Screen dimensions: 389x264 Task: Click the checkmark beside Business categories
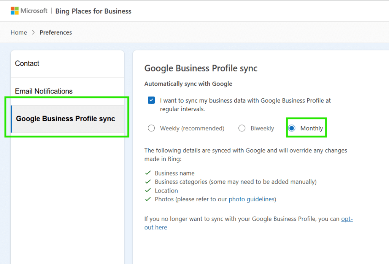[148, 182]
